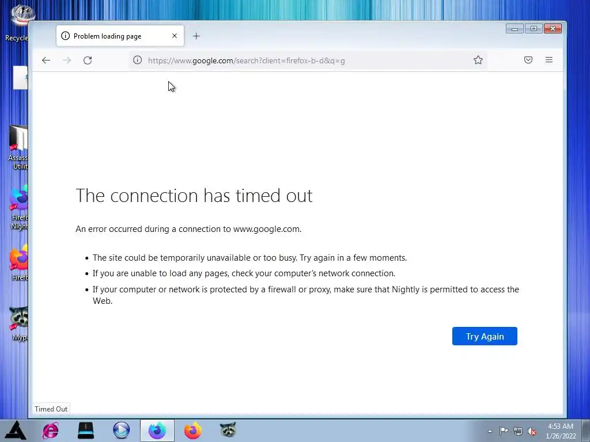This screenshot has height=442, width=590.
Task: Open raccoon Mypal icon in taskbar
Action: point(228,430)
